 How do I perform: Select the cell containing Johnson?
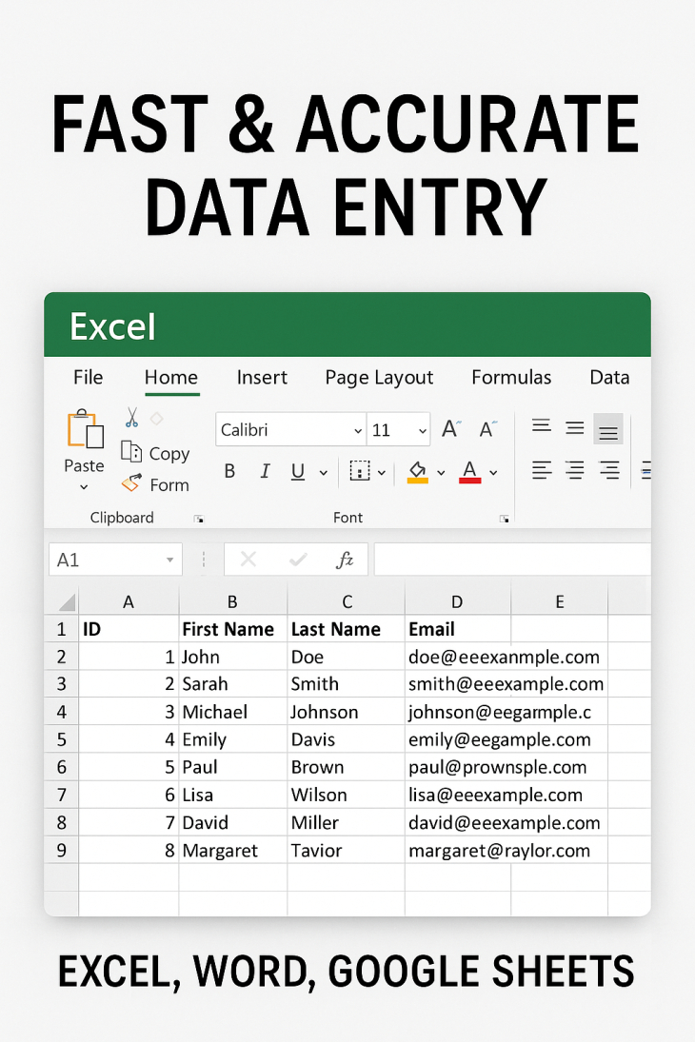347,712
